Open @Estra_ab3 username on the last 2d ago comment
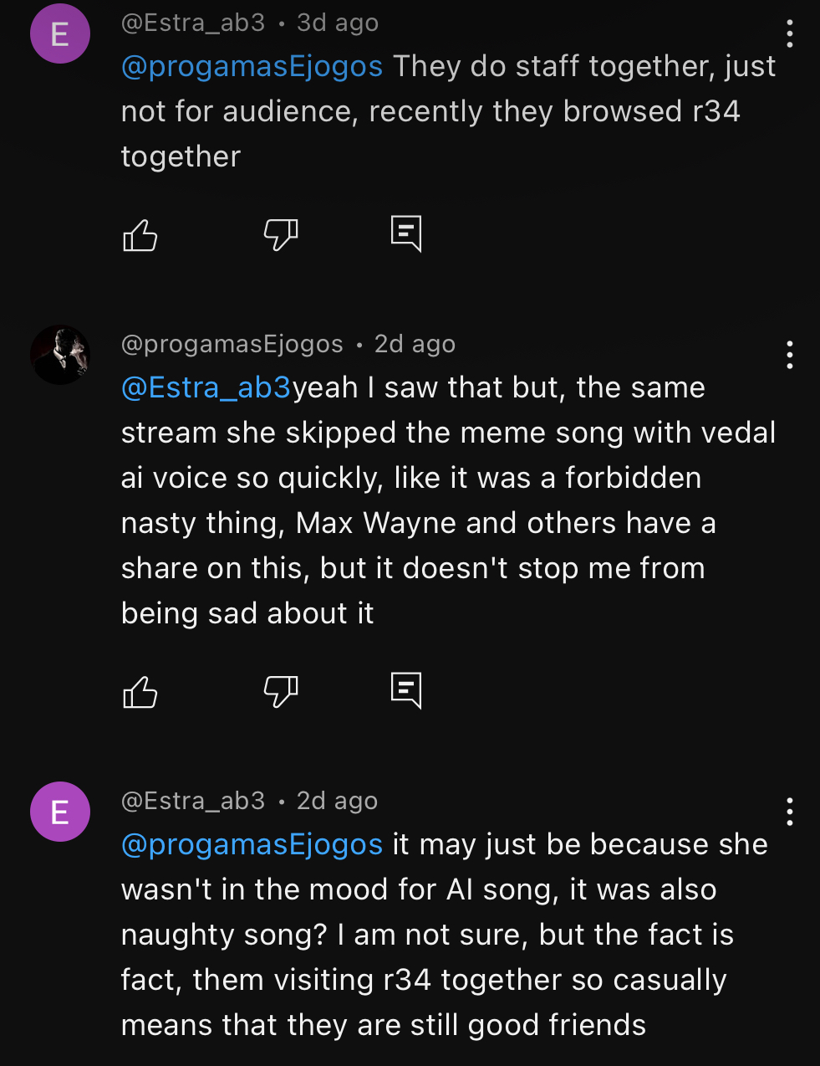Image resolution: width=820 pixels, height=1066 pixels. (x=193, y=801)
